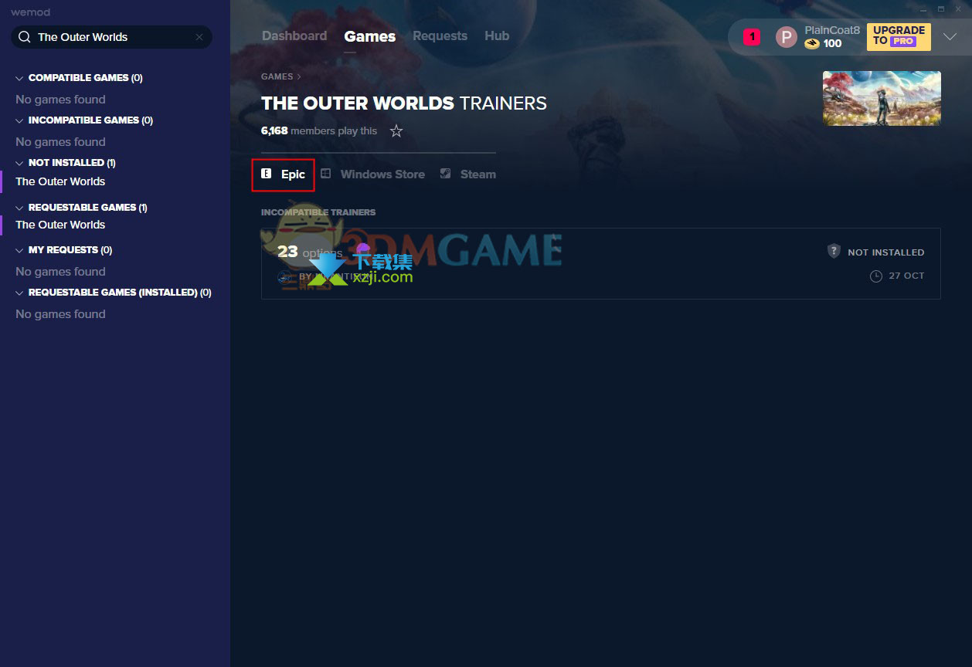The height and width of the screenshot is (667, 972).
Task: Click the 27 OCT date text
Action: point(906,276)
